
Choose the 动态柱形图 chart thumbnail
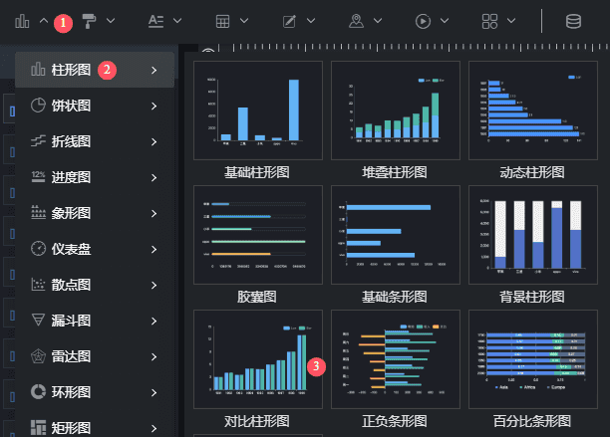[x=533, y=110]
